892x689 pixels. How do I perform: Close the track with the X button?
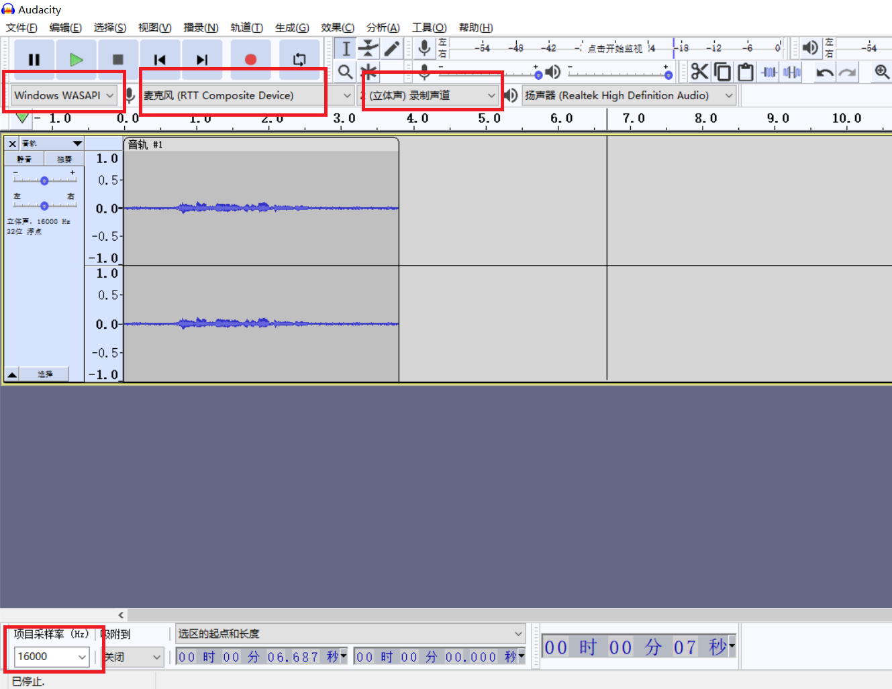pos(12,144)
